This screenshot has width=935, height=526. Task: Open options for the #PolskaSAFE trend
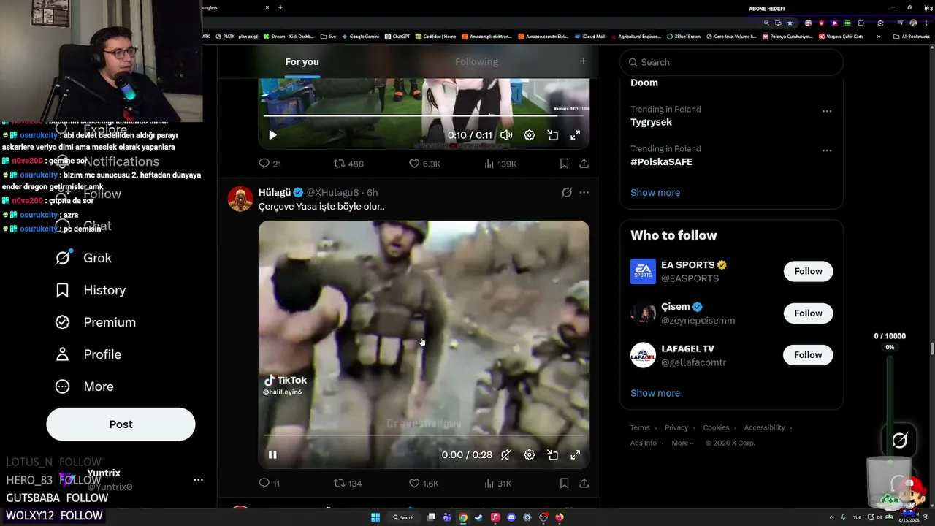click(x=827, y=150)
